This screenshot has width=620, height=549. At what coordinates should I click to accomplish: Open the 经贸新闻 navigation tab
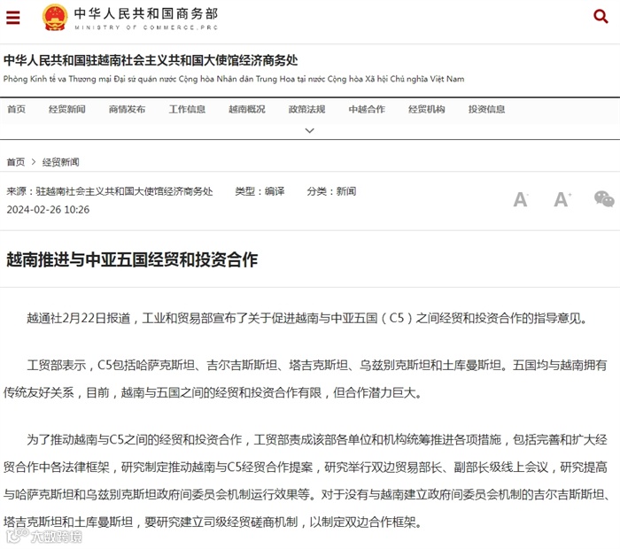(66, 110)
